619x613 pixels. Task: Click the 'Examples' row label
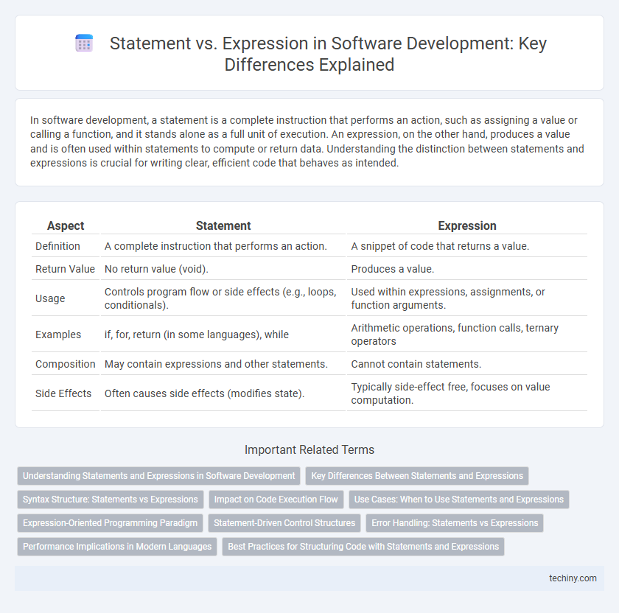pos(58,334)
